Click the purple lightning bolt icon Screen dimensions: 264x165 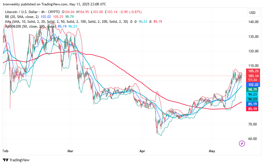coord(242,143)
